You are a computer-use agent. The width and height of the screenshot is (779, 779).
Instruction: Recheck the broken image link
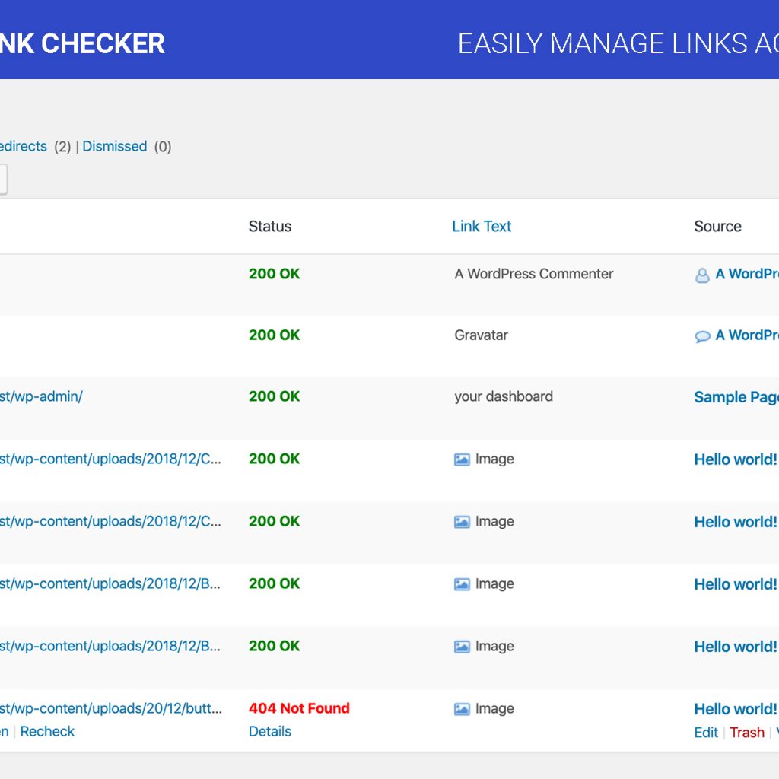click(x=47, y=731)
